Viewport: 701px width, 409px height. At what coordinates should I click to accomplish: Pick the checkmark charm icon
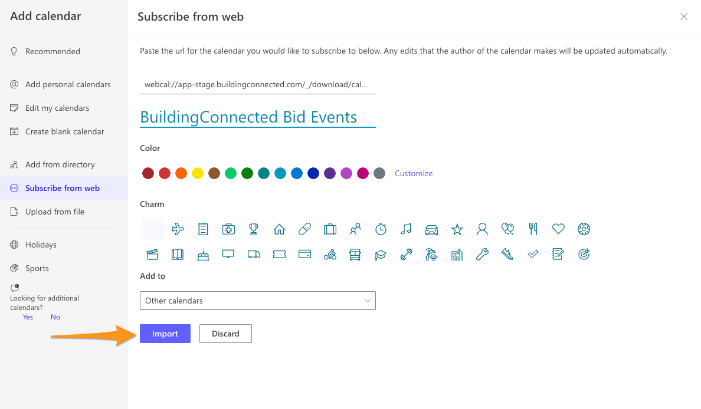click(533, 255)
